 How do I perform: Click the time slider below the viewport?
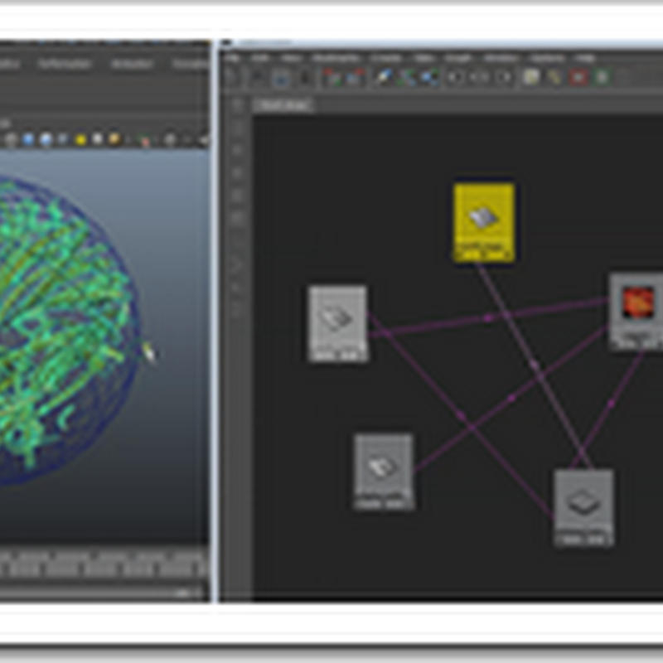[x=104, y=566]
